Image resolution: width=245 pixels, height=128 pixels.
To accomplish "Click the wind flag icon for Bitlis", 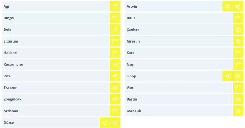I will point(238,18).
